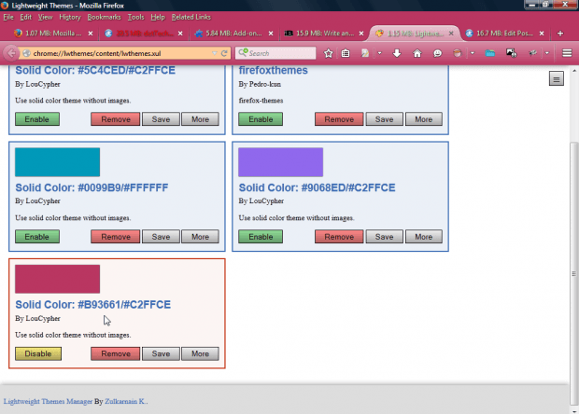
Task: Enable the #5C4CED/#C2FFCE solid color theme
Action: click(x=37, y=119)
